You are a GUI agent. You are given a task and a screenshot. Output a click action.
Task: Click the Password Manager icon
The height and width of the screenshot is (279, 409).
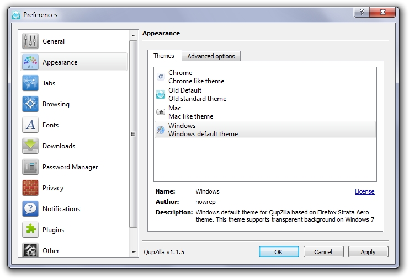pyautogui.click(x=30, y=167)
